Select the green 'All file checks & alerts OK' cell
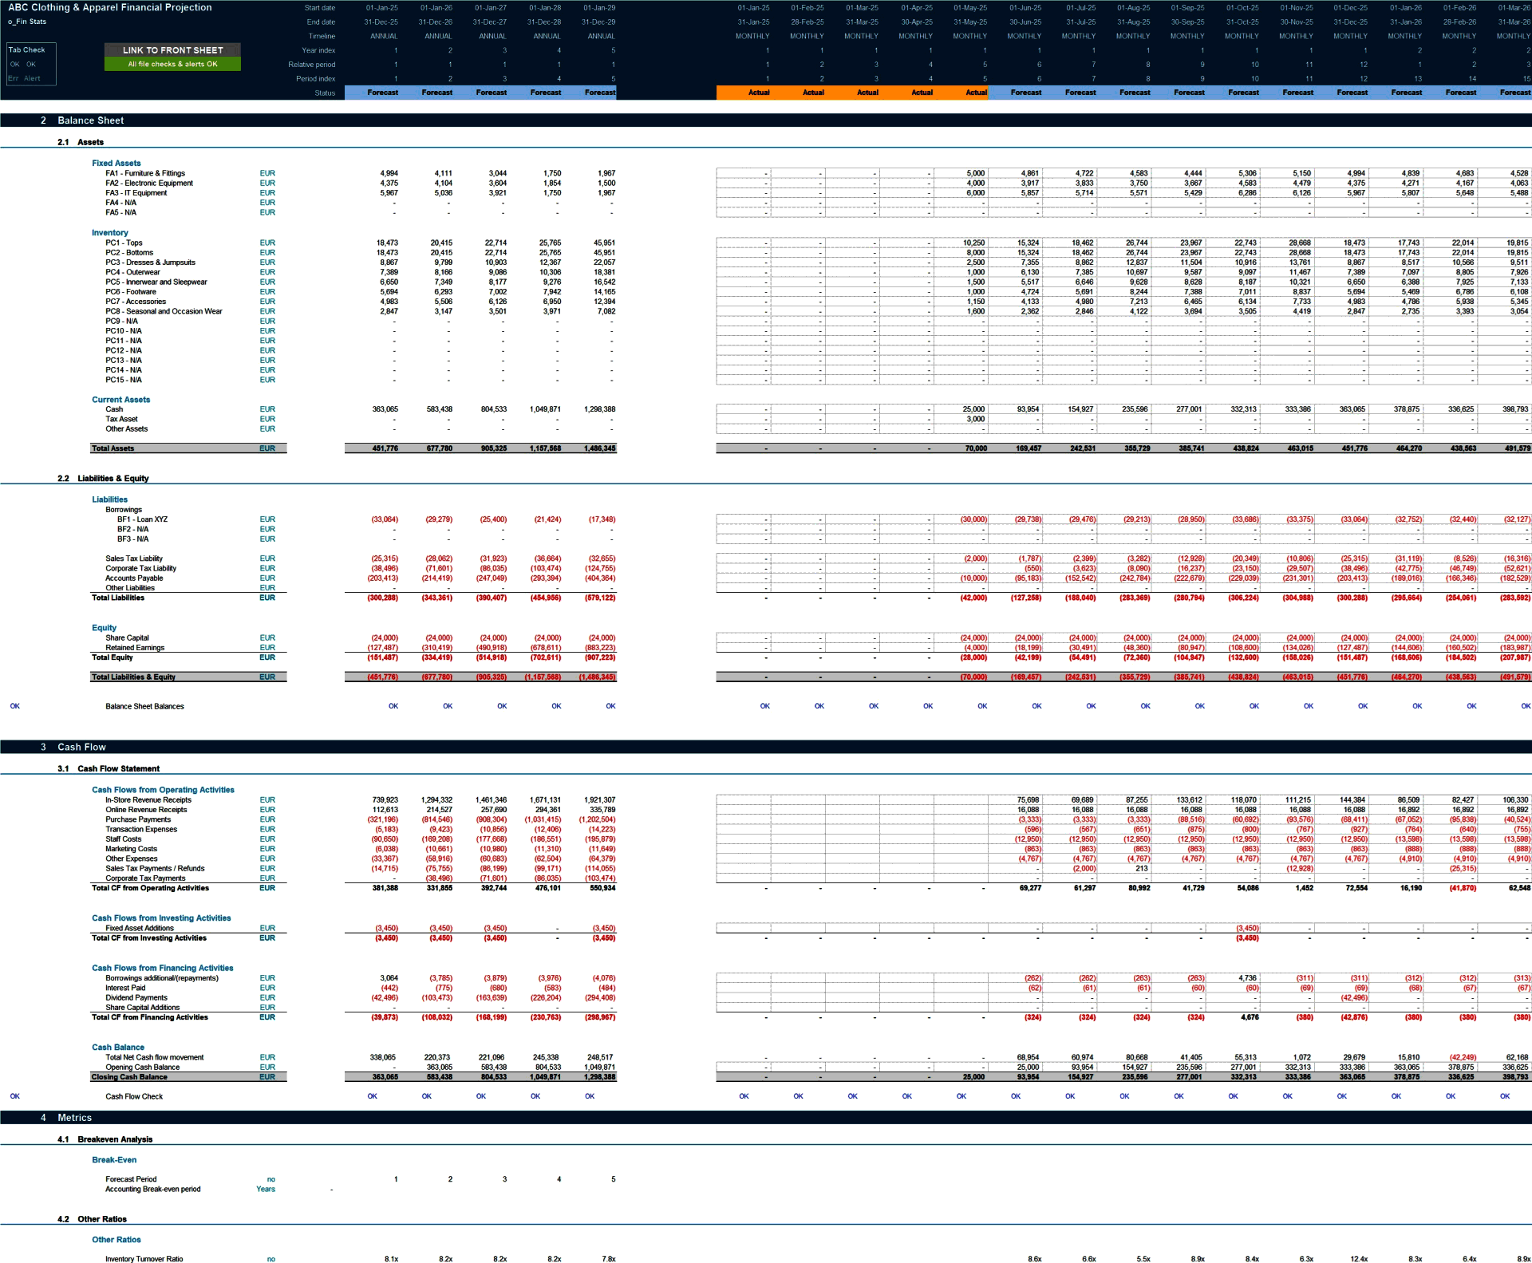This screenshot has height=1263, width=1532. tap(172, 64)
